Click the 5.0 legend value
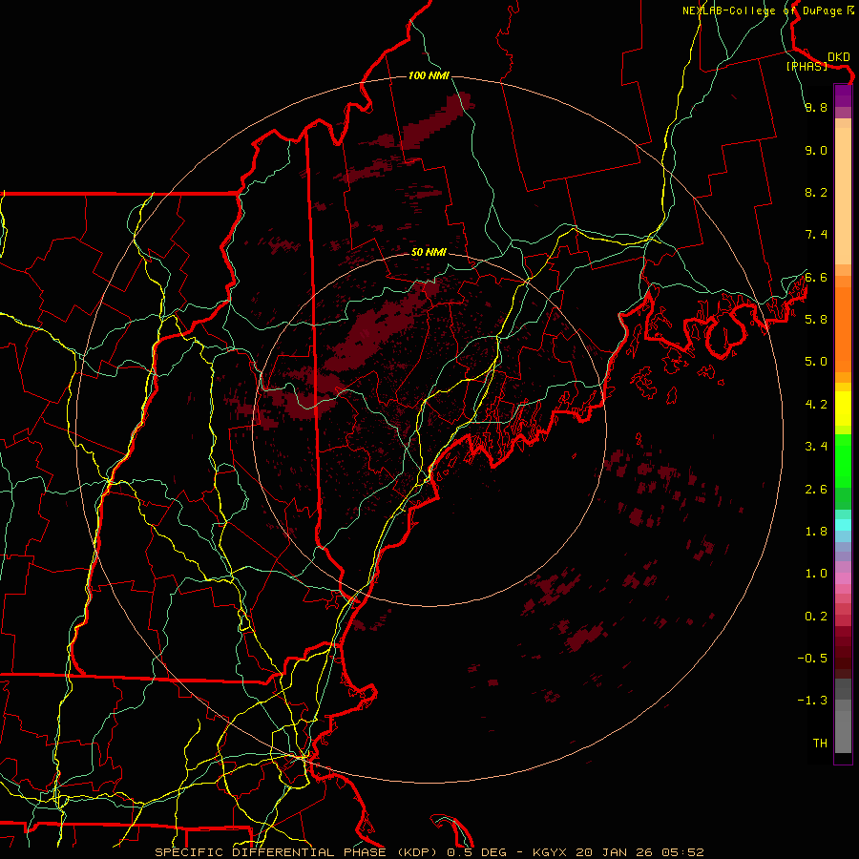This screenshot has height=859, width=859. tap(816, 362)
